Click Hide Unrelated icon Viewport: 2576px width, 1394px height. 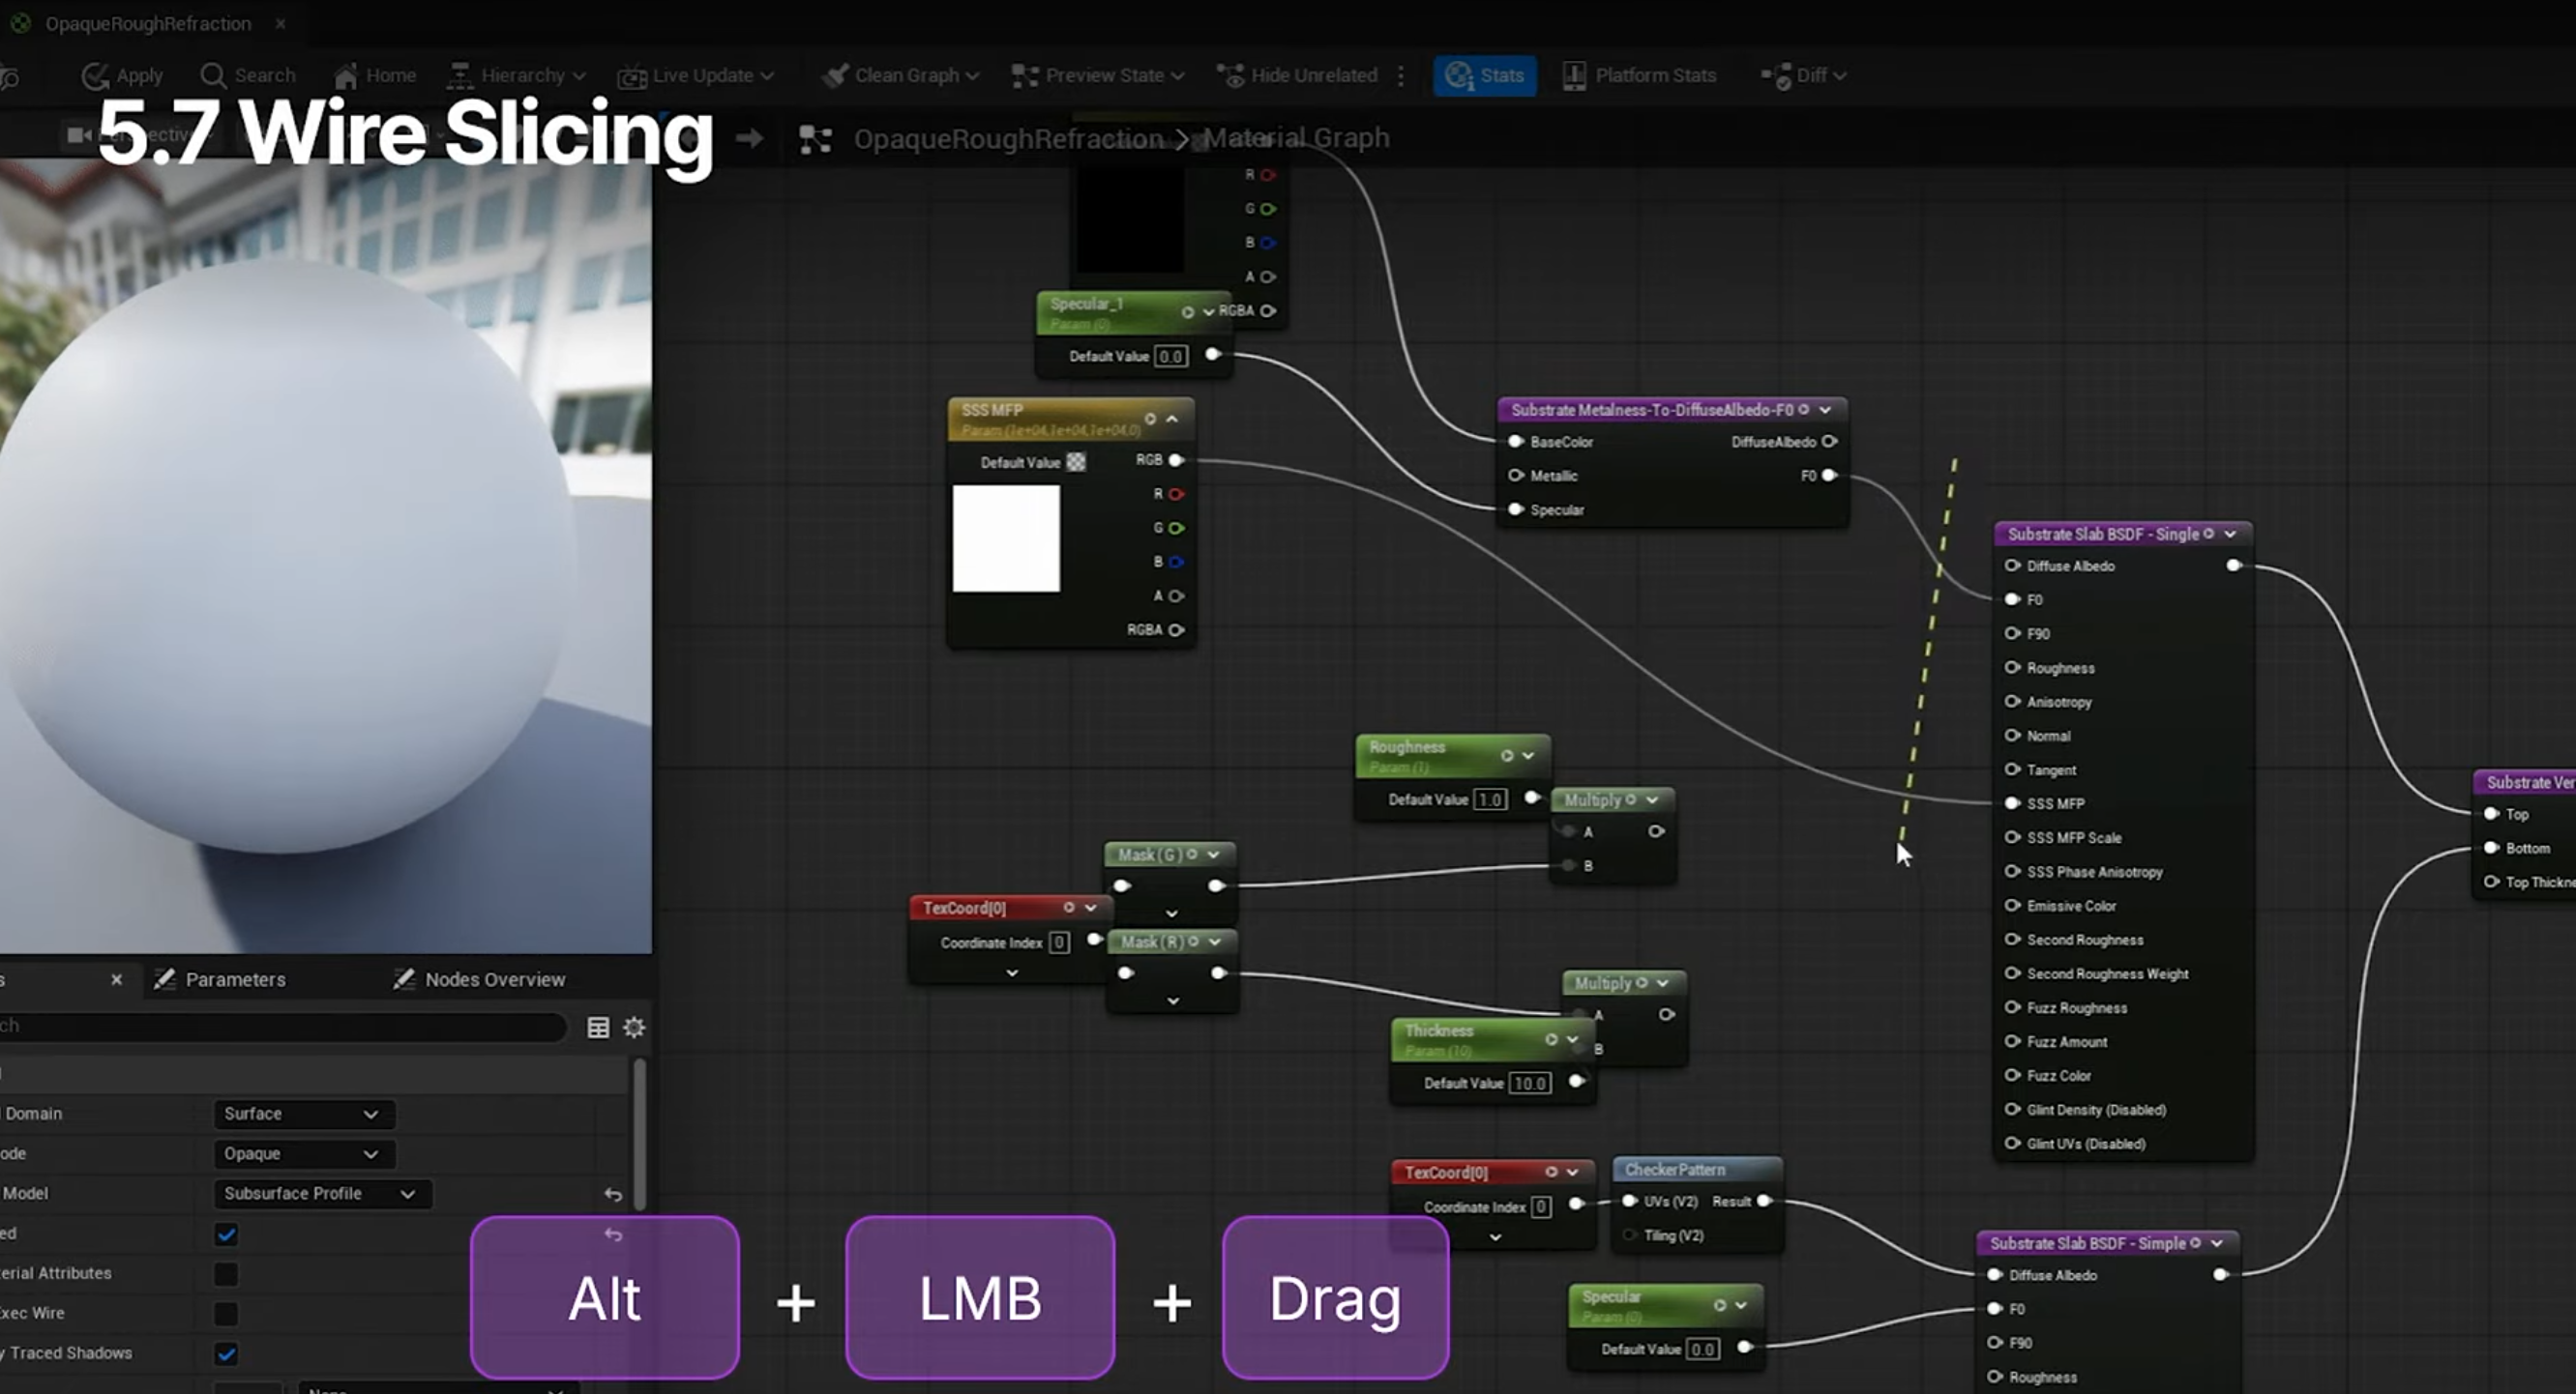click(x=1231, y=76)
